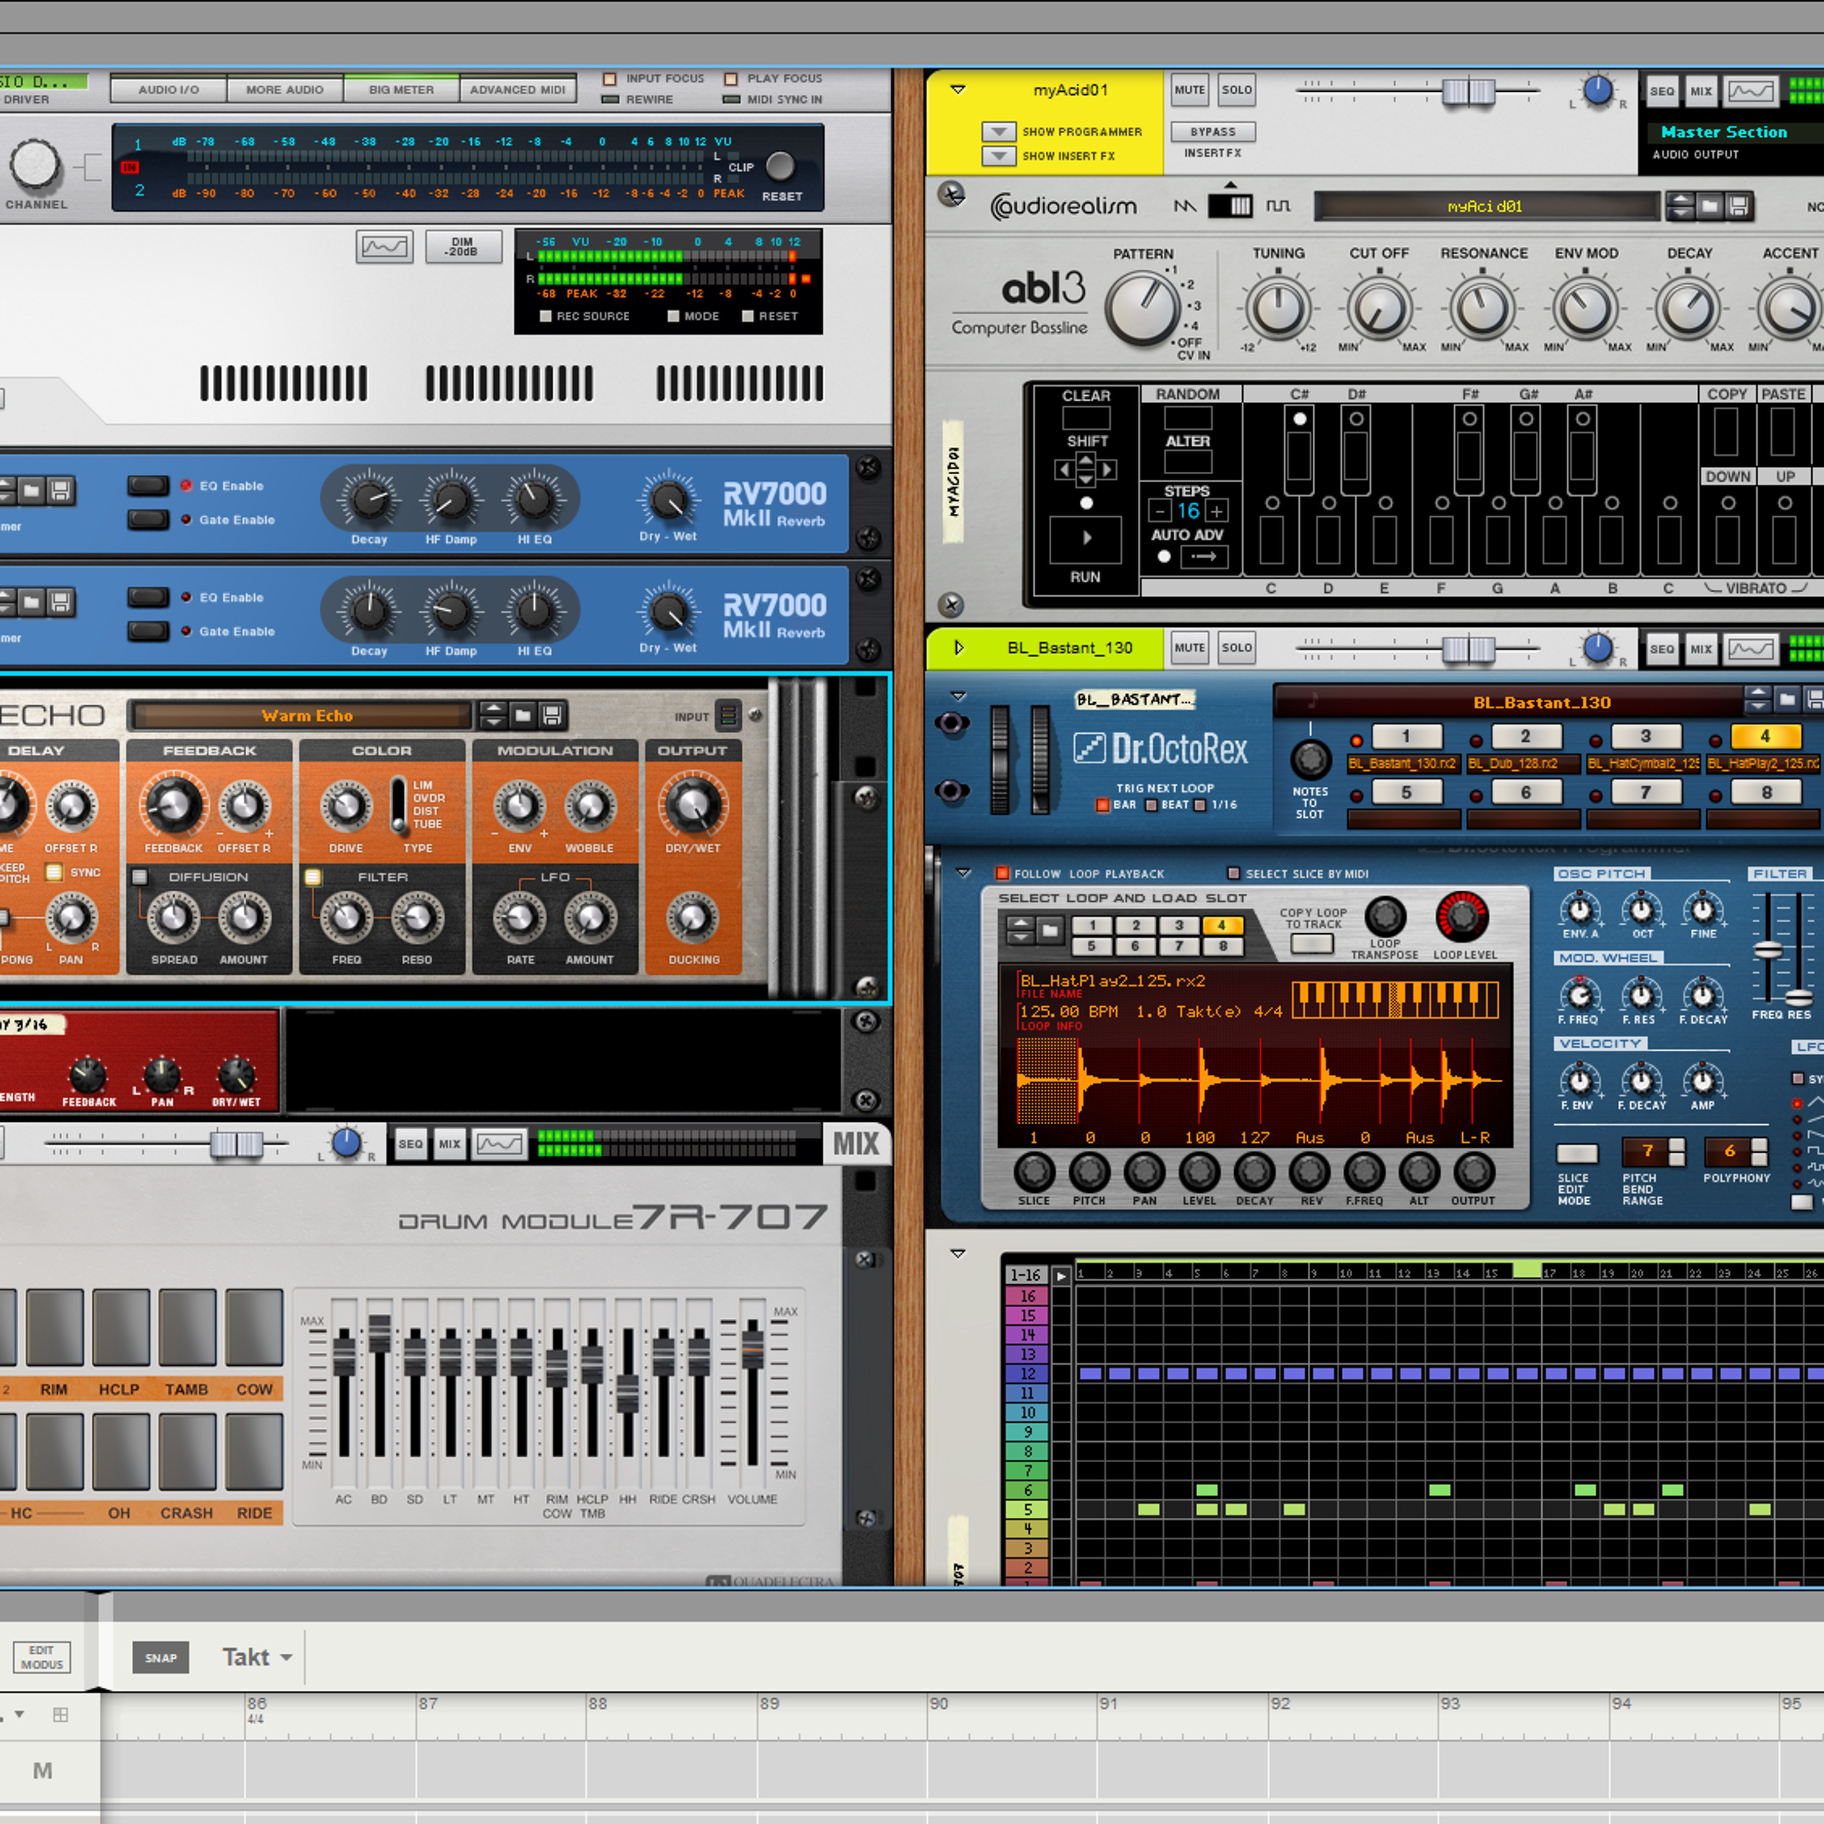Toggle AUTO ADV radio dot
Screen dimensions: 1824x1824
point(1164,557)
